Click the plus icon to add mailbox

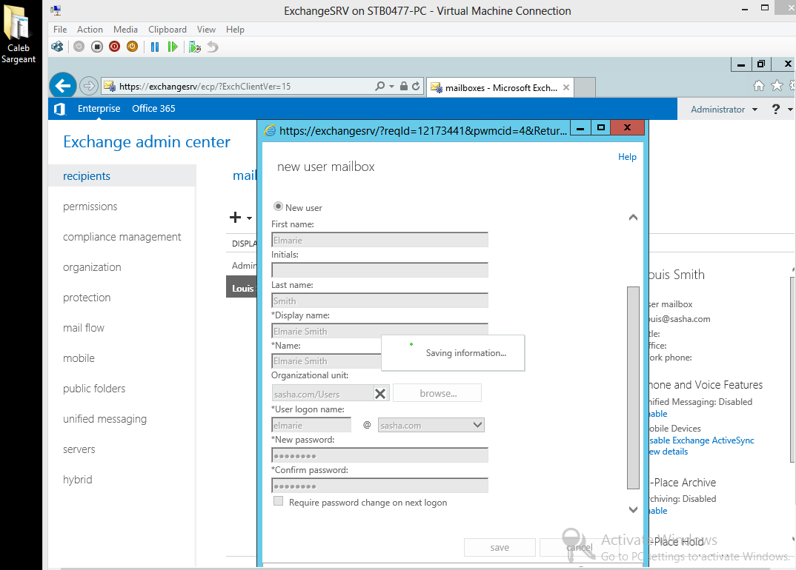(235, 218)
